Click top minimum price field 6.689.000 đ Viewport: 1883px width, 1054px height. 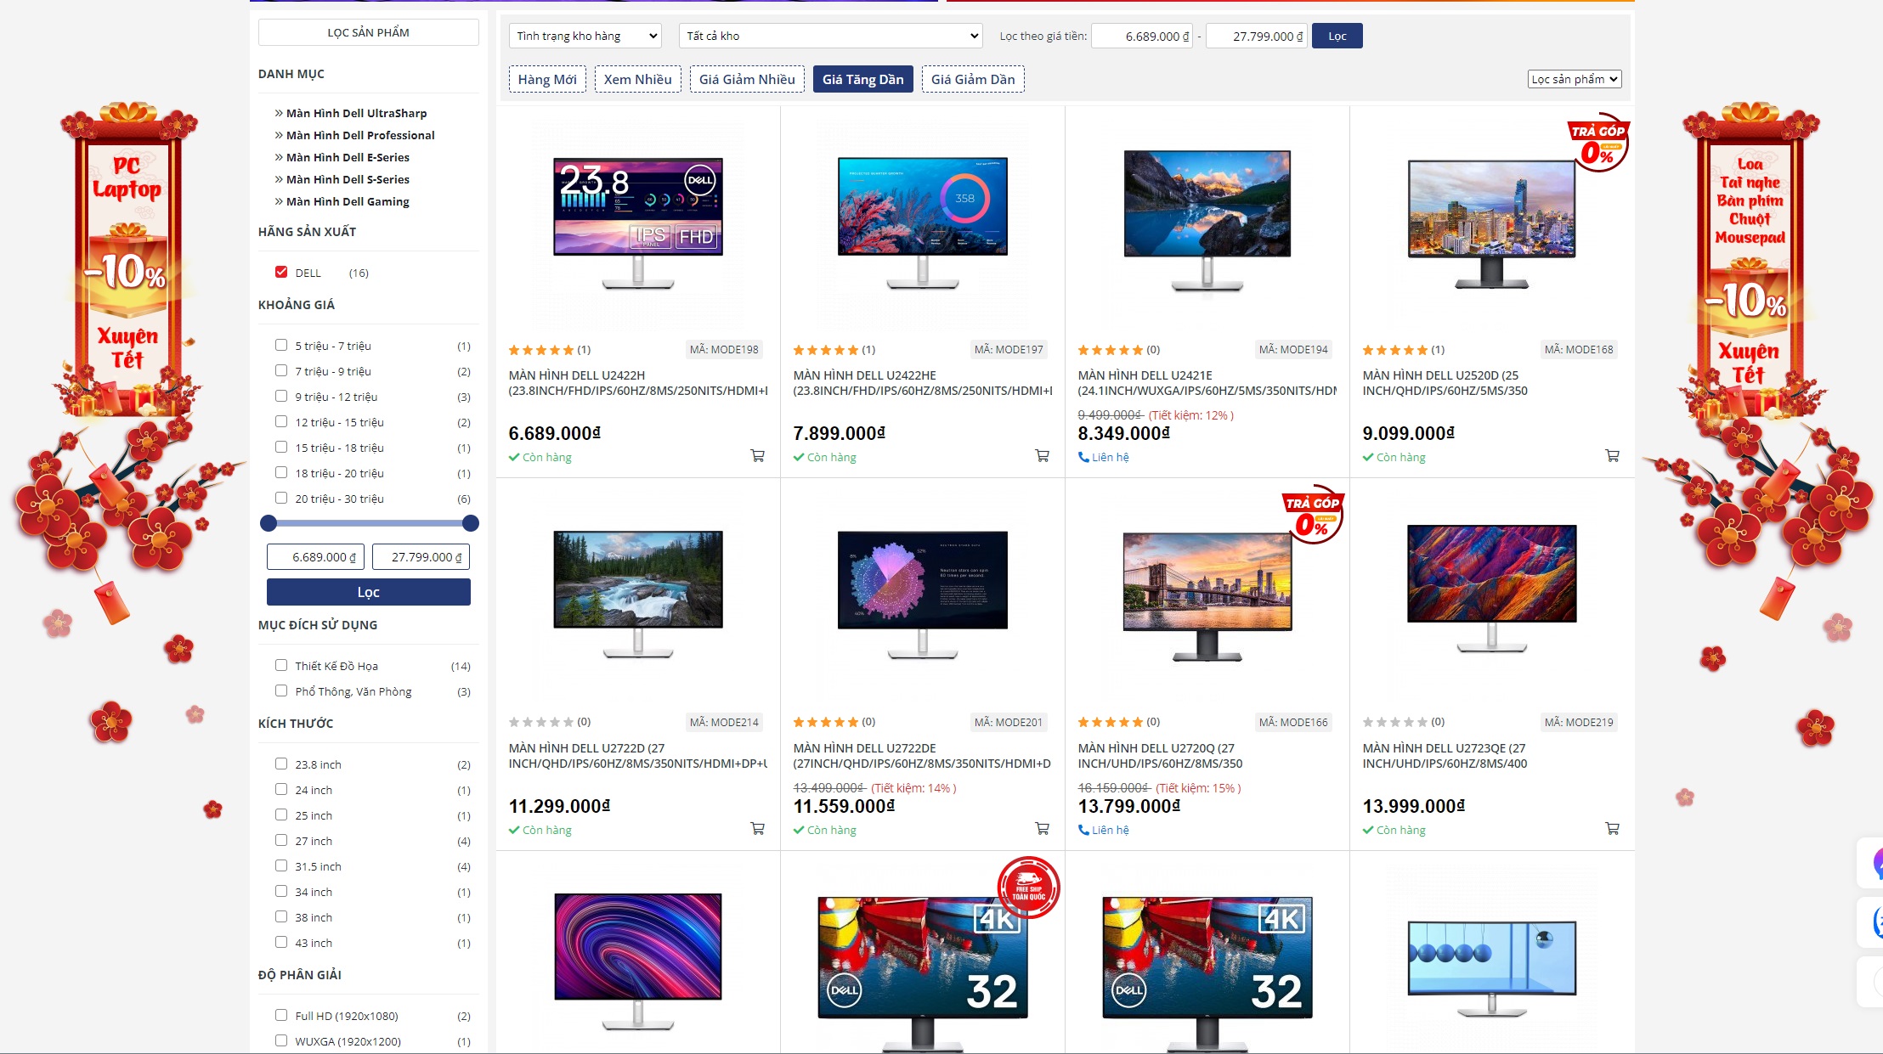[1143, 36]
